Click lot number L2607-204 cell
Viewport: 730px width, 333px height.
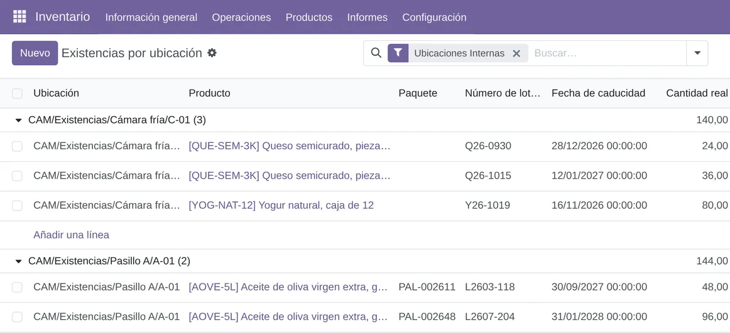click(x=490, y=317)
